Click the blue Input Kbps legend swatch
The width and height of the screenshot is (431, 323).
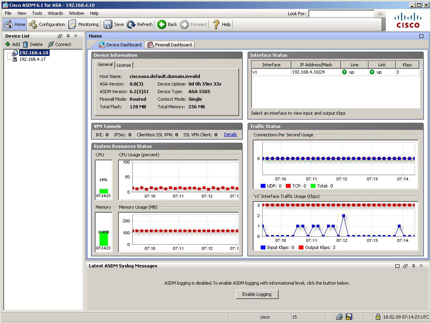[x=263, y=247]
